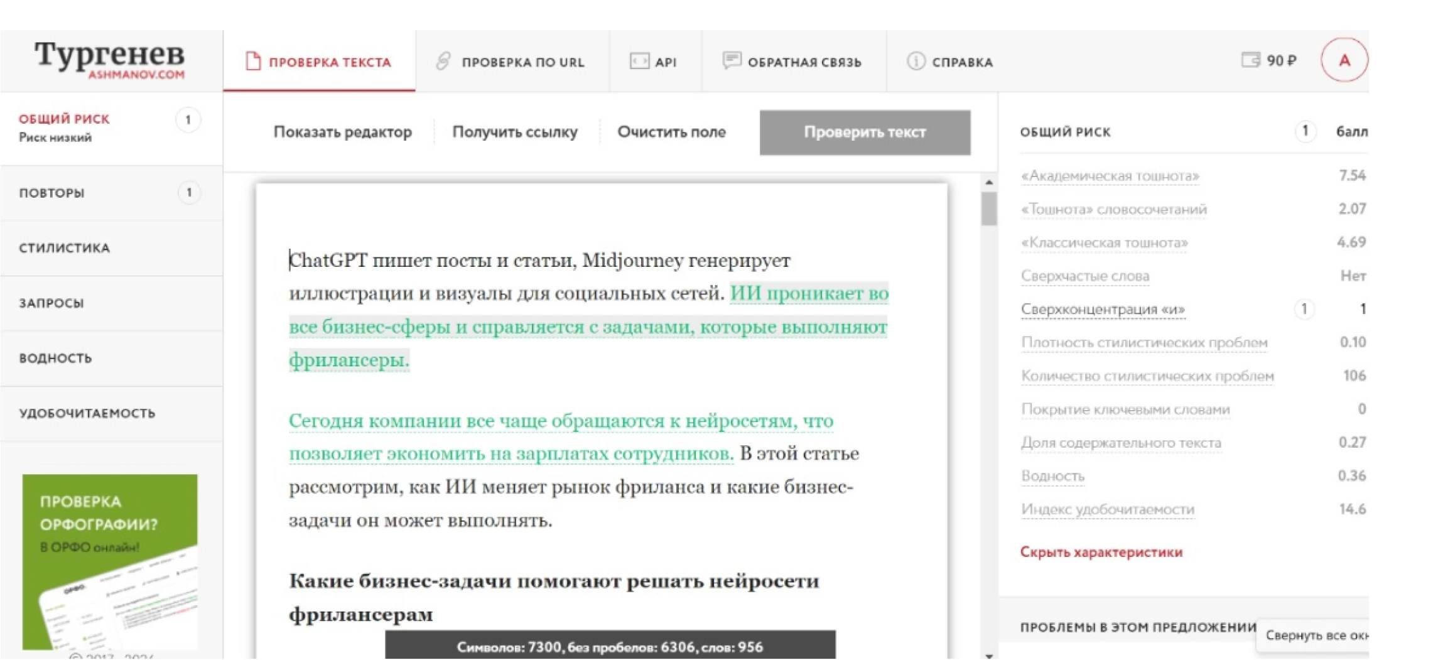This screenshot has height=660, width=1443.
Task: Click the link icon beside Проверка по URL
Action: click(443, 62)
